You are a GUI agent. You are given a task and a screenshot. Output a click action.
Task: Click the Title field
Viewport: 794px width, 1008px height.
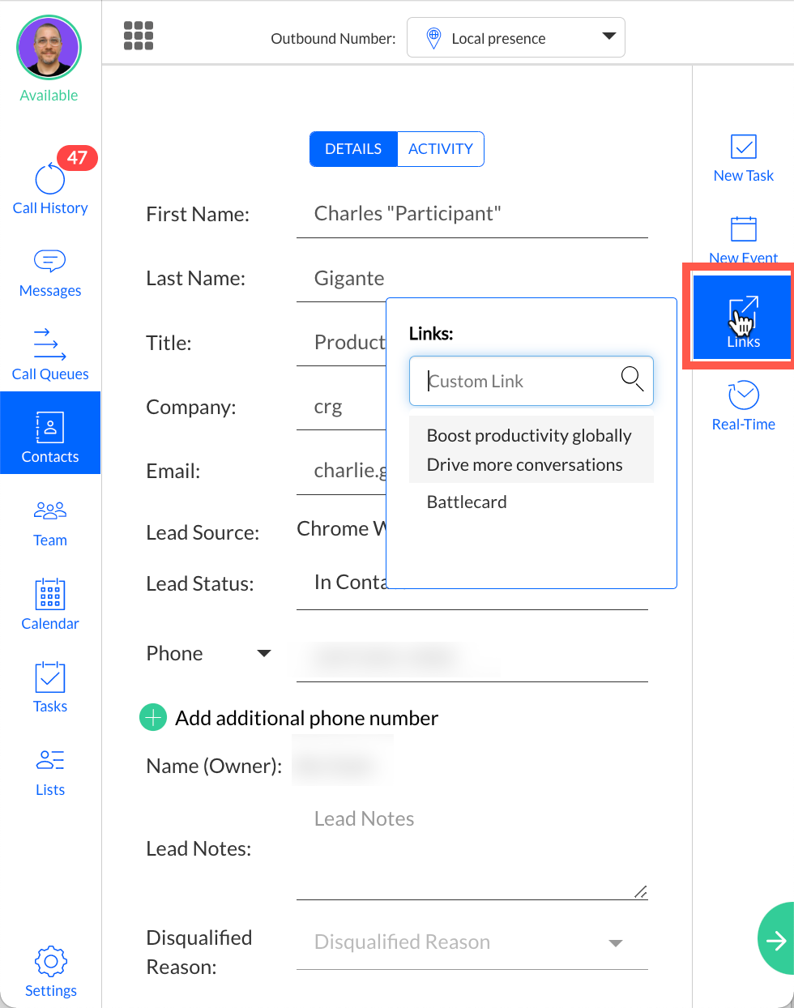(341, 343)
